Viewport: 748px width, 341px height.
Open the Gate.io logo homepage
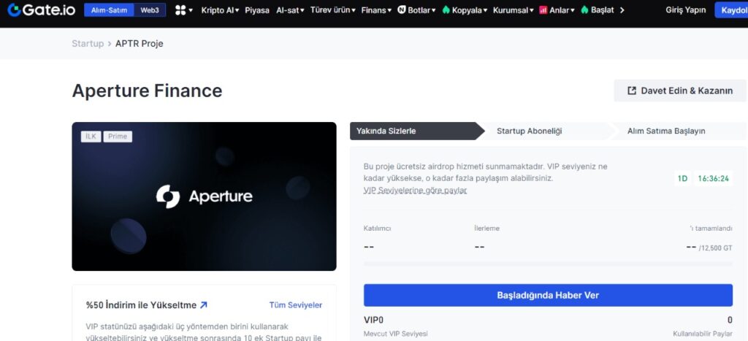[x=41, y=9]
